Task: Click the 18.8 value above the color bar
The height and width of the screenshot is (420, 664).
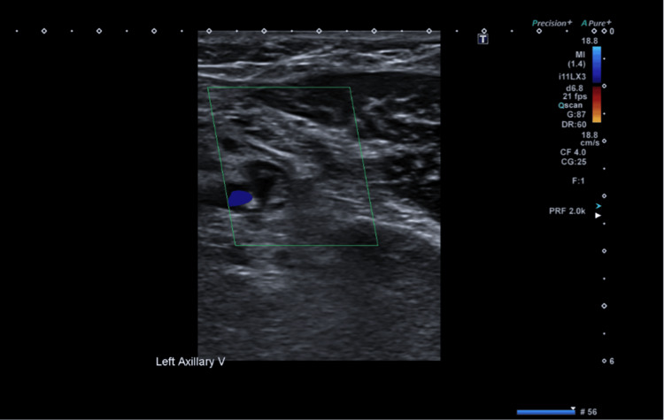Action: (x=590, y=41)
